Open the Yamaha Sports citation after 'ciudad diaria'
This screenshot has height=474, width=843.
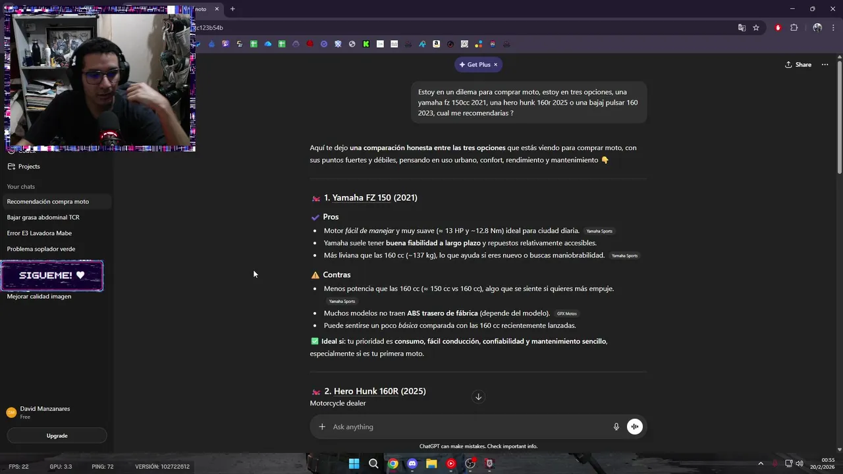tap(599, 231)
